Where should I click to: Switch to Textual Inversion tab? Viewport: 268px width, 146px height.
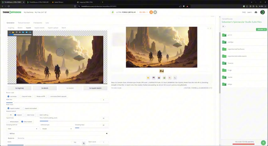[24, 23]
